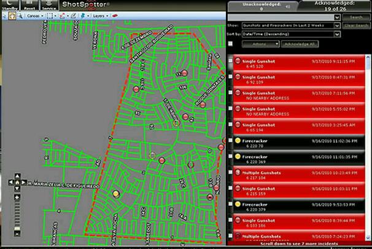This screenshot has height=249, width=372.
Task: Click the Search button
Action: coord(356,17)
